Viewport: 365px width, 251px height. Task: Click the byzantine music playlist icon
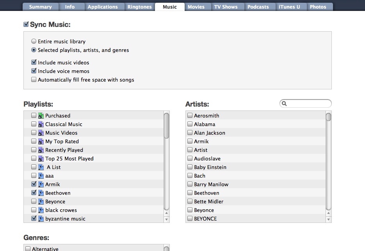[x=41, y=219]
